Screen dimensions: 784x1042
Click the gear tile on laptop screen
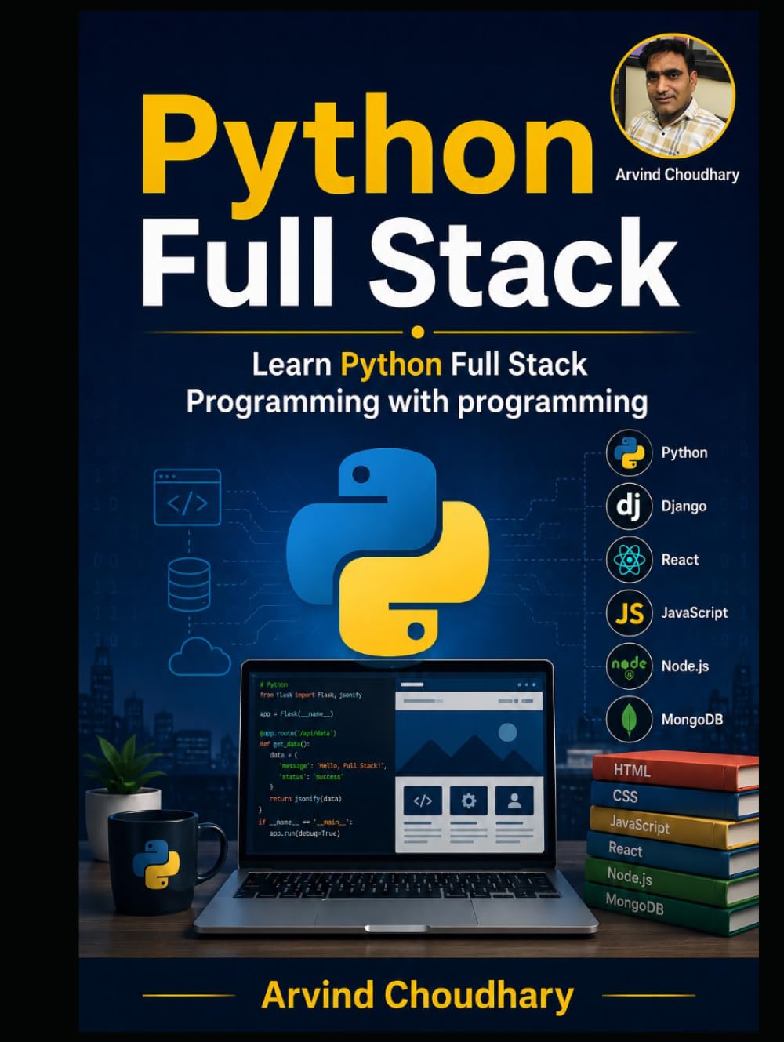point(468,801)
